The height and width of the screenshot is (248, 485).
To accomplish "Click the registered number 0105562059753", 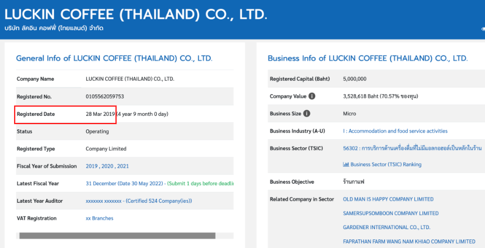I will [x=105, y=97].
